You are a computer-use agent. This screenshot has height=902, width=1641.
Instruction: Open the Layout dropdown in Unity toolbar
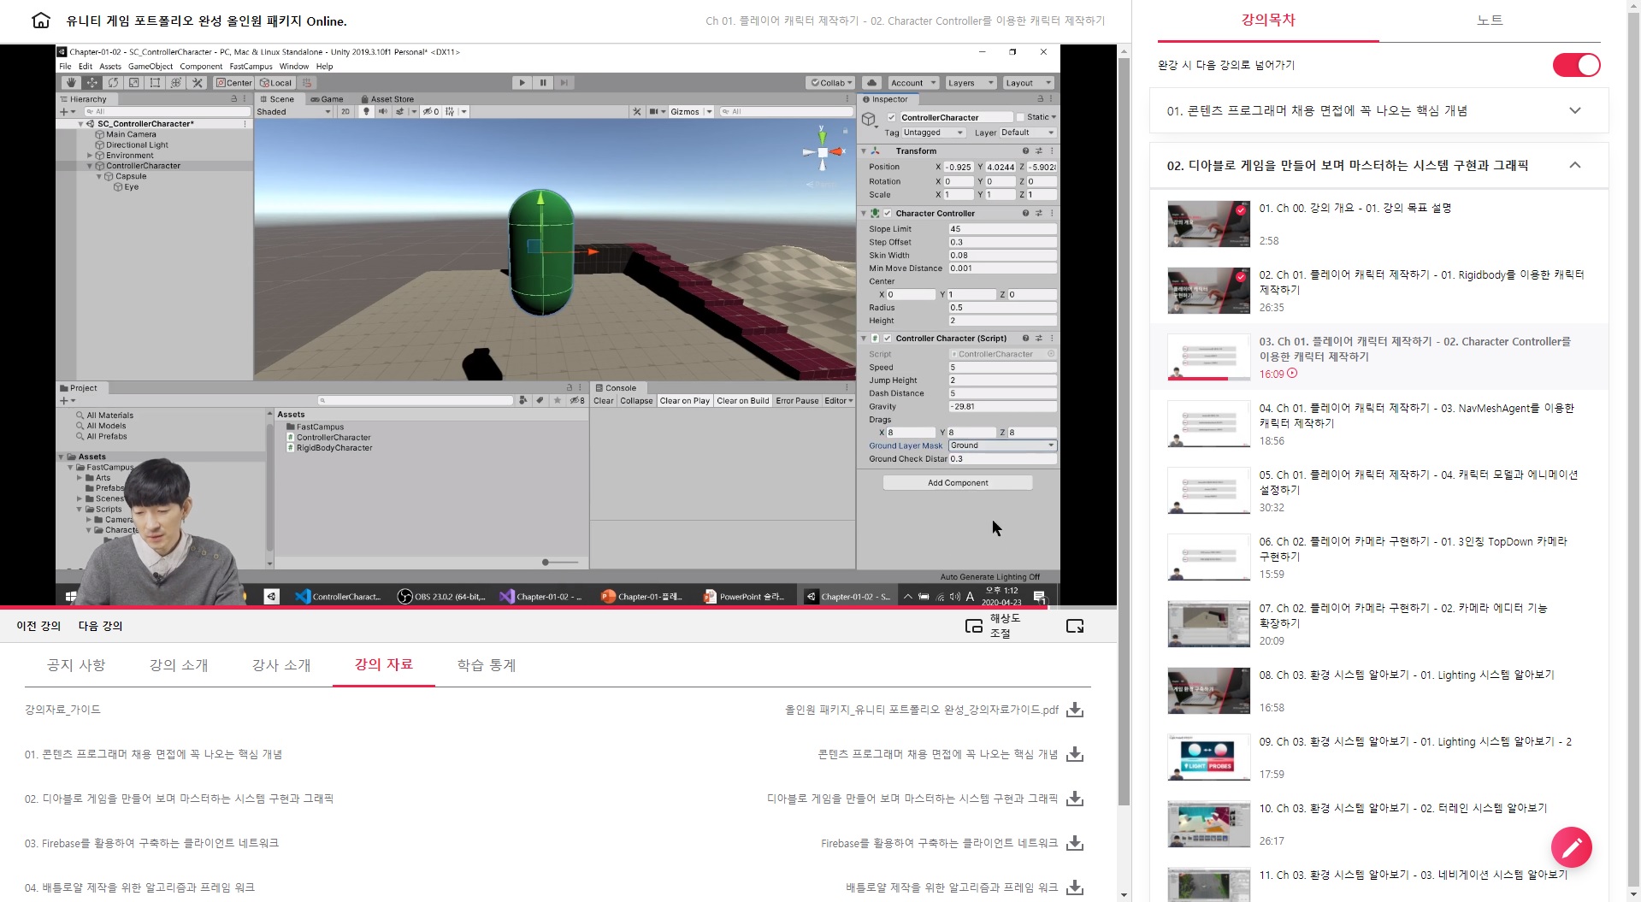click(x=1028, y=83)
